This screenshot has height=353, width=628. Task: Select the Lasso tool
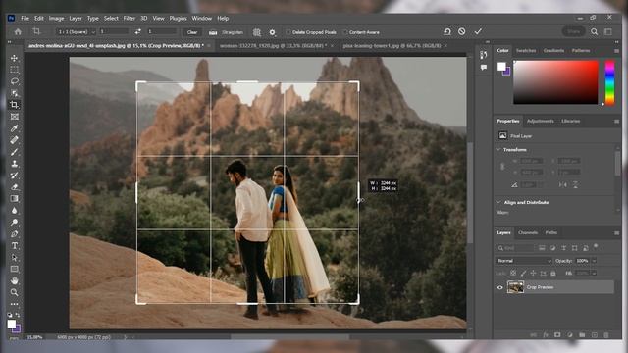(15, 81)
